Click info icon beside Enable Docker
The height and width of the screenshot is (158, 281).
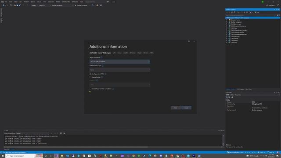click(102, 77)
